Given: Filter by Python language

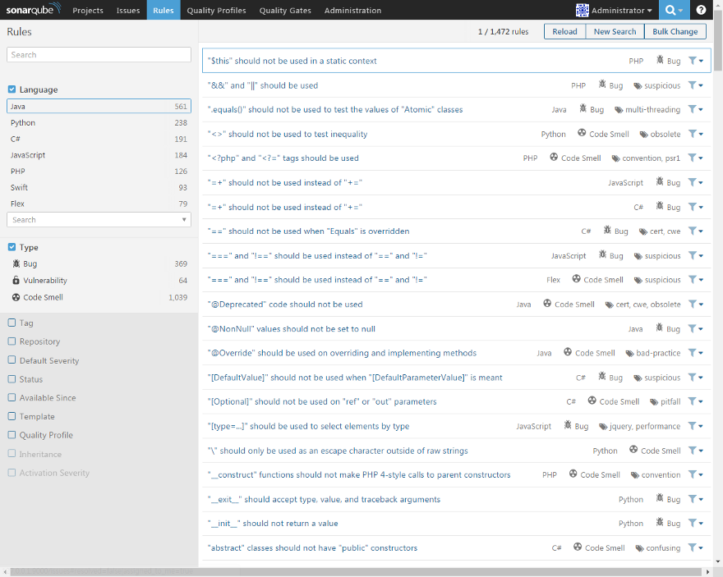Looking at the screenshot, I should click(x=99, y=122).
